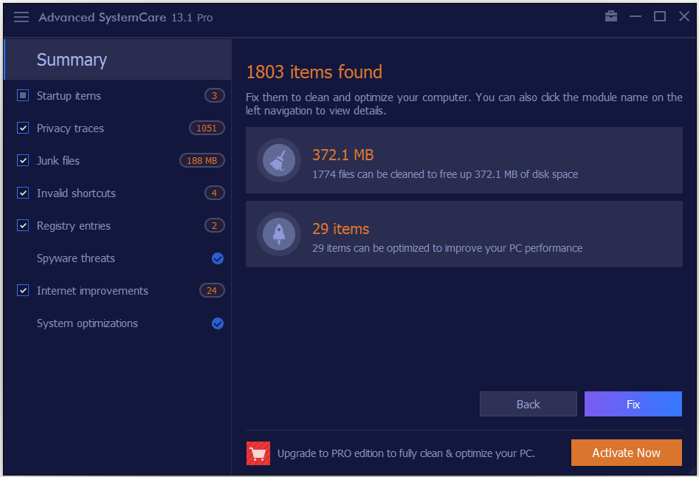Click the Invalid shortcuts count badge 4
Image resolution: width=699 pixels, height=477 pixels.
[215, 193]
